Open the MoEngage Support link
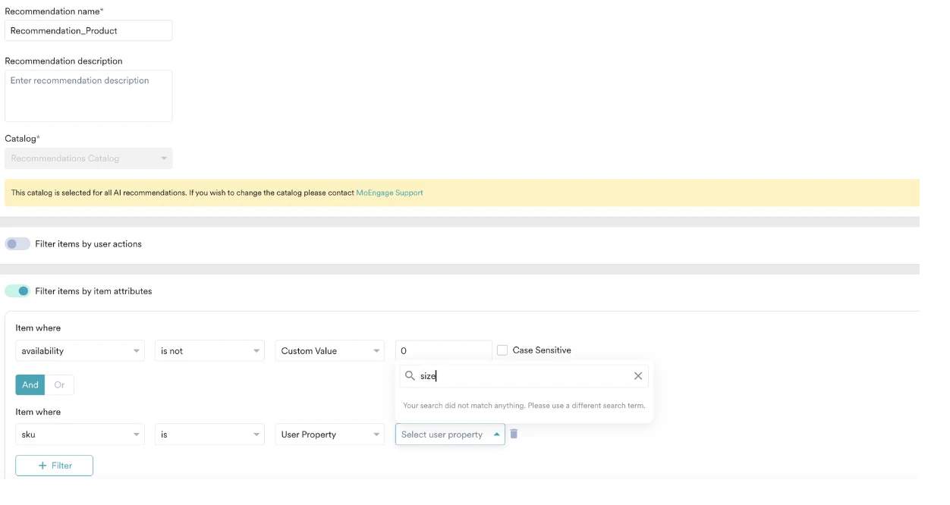This screenshot has height=505, width=950. [x=389, y=193]
